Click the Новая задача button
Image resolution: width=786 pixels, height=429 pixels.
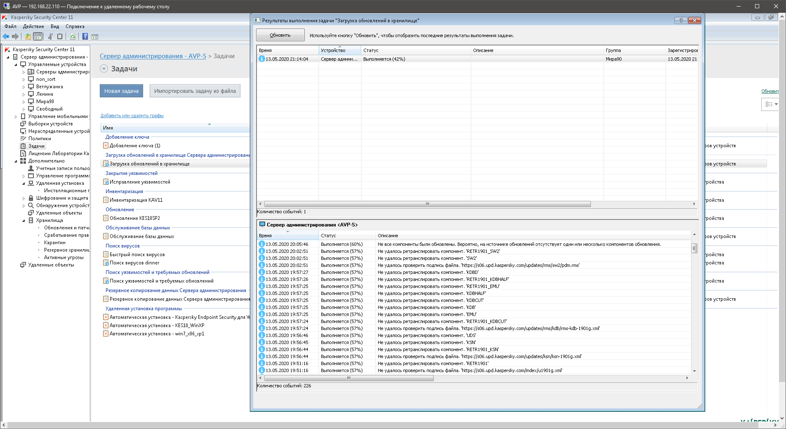(x=121, y=91)
